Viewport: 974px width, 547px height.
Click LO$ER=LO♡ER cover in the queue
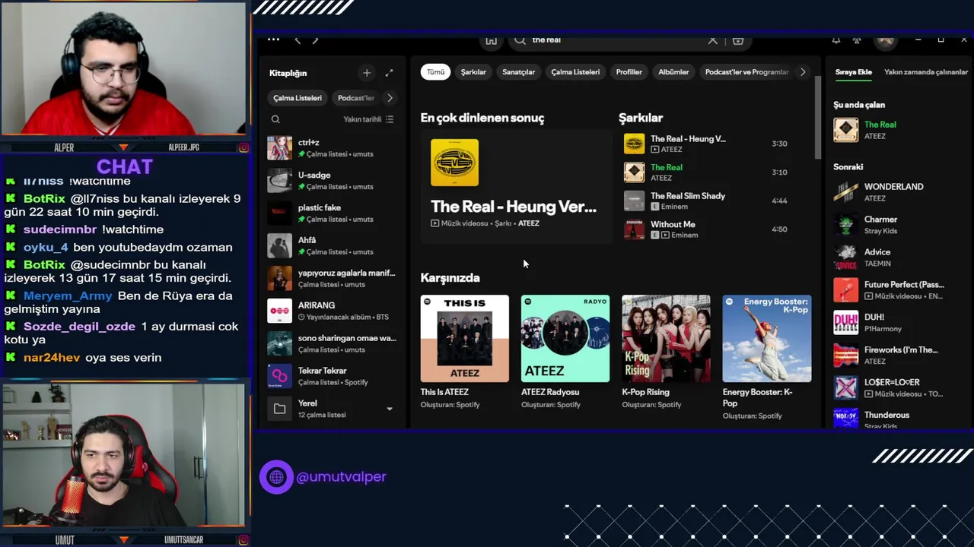pos(845,388)
